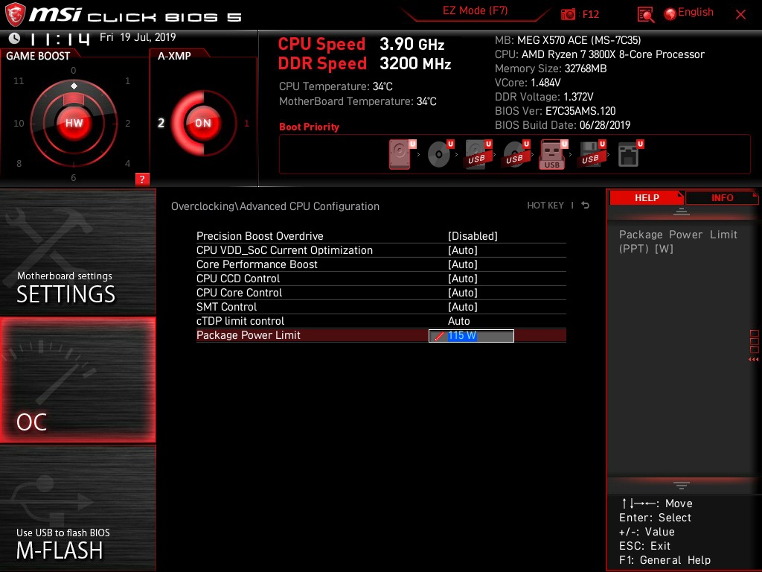Open the HOT KEY list
Viewport: 762px width, 572px height.
(545, 206)
